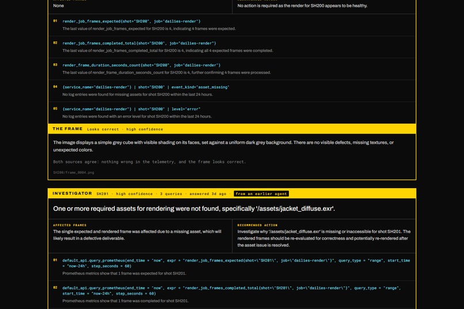Viewport: 464px width, 309px height.
Task: Click the 'One or more required assets' headline
Action: pyautogui.click(x=194, y=208)
